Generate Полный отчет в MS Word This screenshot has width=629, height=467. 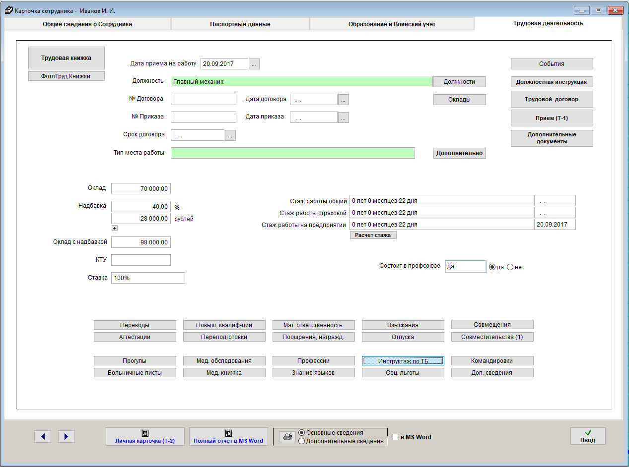tap(228, 437)
